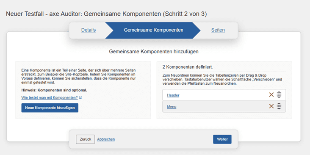Open the Header component link
The image size is (310, 155).
coord(173,95)
